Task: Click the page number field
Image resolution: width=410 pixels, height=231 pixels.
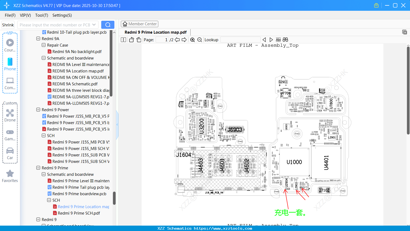Action: click(162, 40)
